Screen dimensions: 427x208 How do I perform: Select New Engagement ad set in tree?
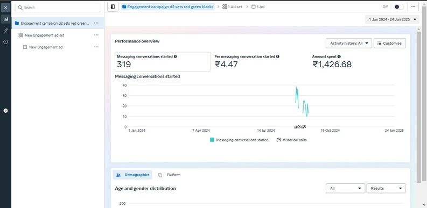(45, 35)
